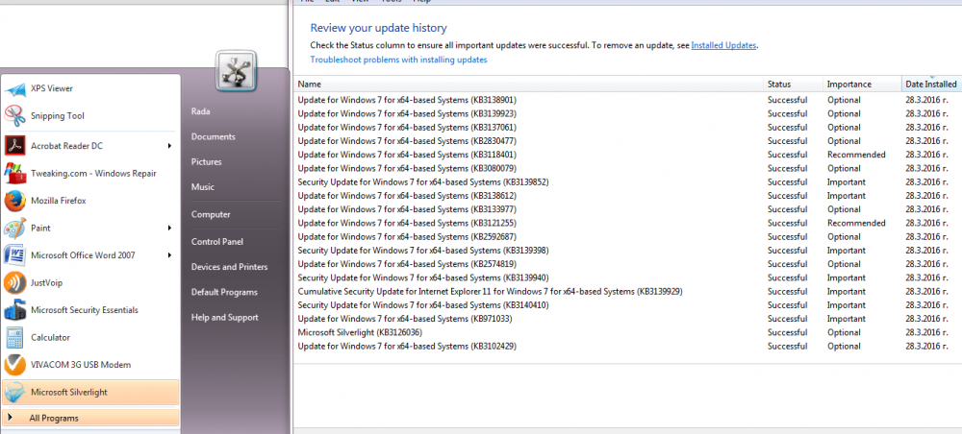Select update KB3137061 row
Screen dimensions: 962x434
[627, 128]
